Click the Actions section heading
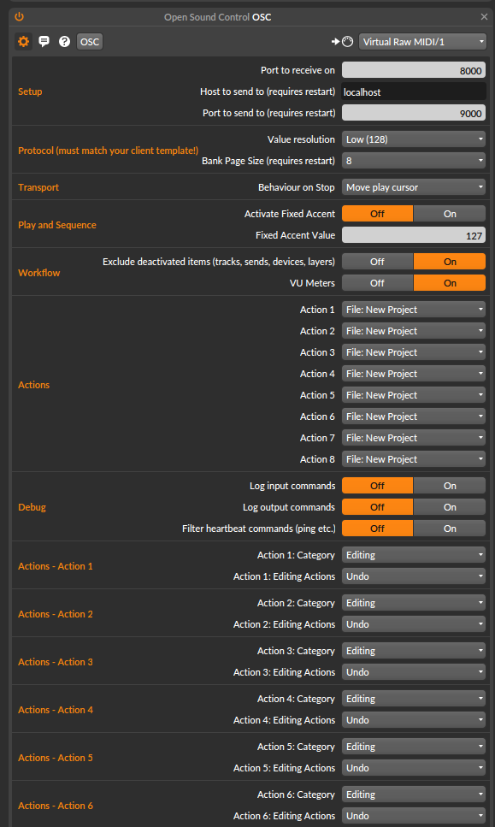 (33, 384)
